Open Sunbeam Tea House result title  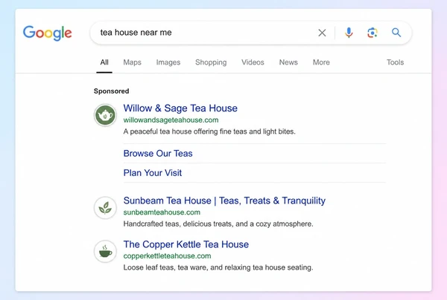click(224, 200)
